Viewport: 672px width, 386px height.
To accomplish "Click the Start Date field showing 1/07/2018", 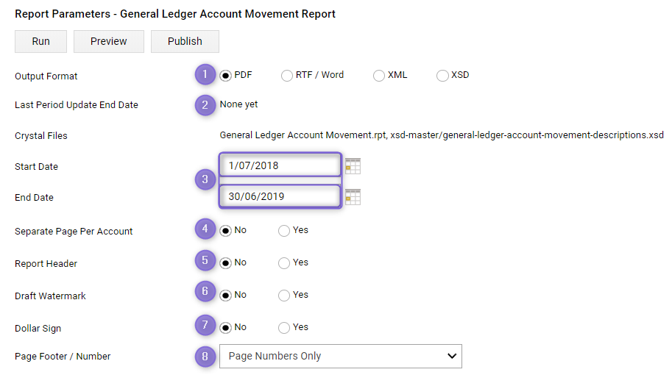I will 280,165.
